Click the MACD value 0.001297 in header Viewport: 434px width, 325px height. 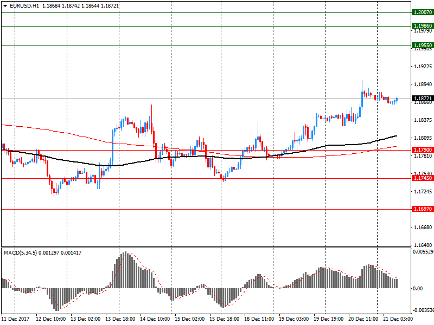tap(49, 253)
